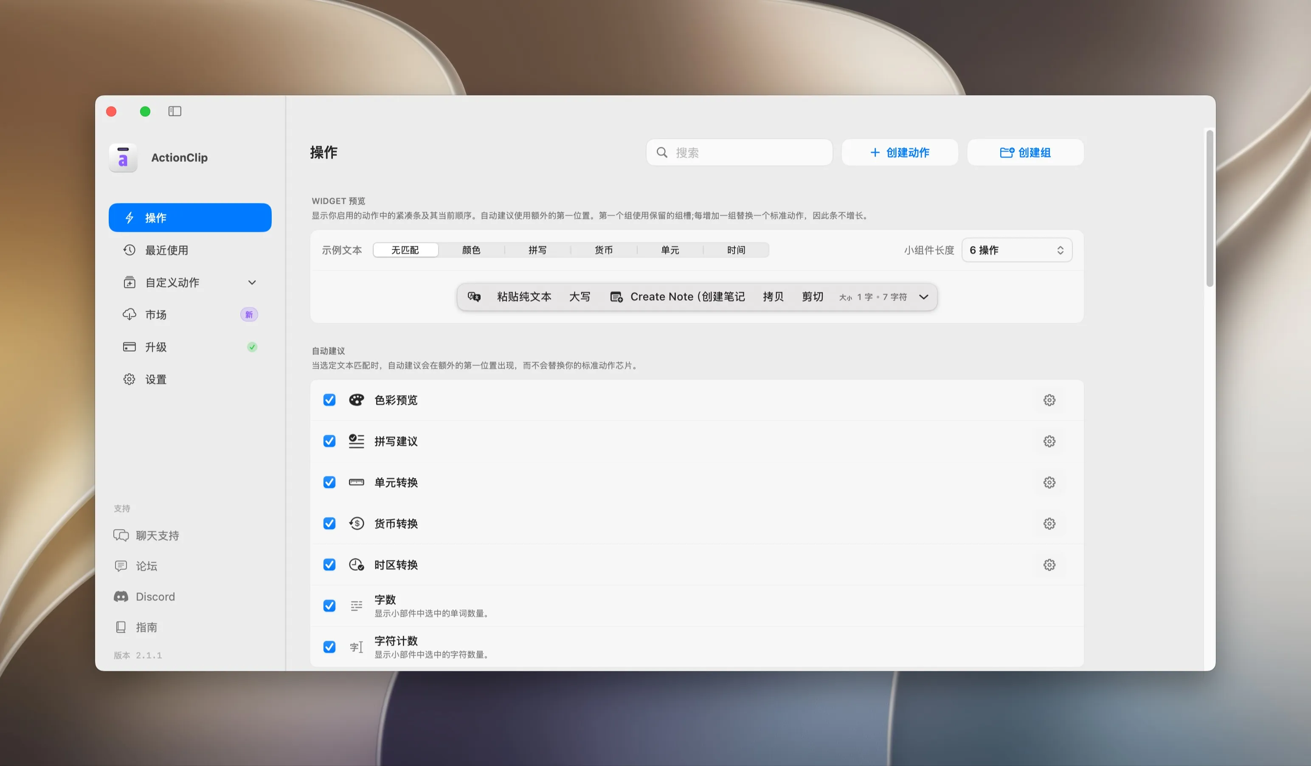Click the vertical scrollbar on the right
The height and width of the screenshot is (766, 1311).
coord(1210,208)
